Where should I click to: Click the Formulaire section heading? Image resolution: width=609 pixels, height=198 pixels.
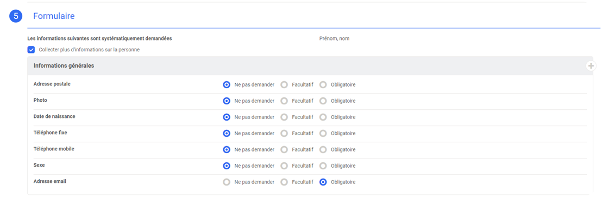pyautogui.click(x=54, y=16)
